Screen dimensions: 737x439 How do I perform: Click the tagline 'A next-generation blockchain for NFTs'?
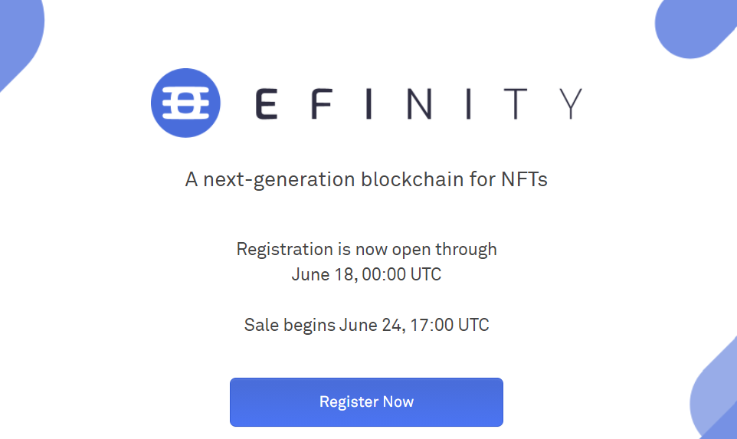(x=367, y=179)
